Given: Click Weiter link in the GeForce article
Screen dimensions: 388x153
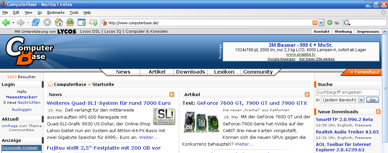Looking at the screenshot, I should [x=244, y=144].
